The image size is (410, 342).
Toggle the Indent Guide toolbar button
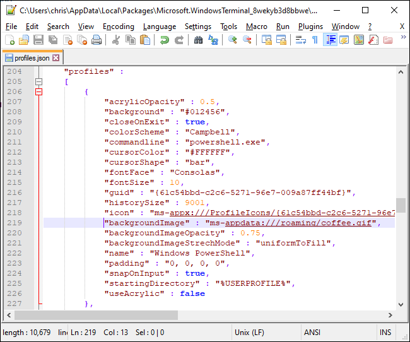click(x=330, y=40)
